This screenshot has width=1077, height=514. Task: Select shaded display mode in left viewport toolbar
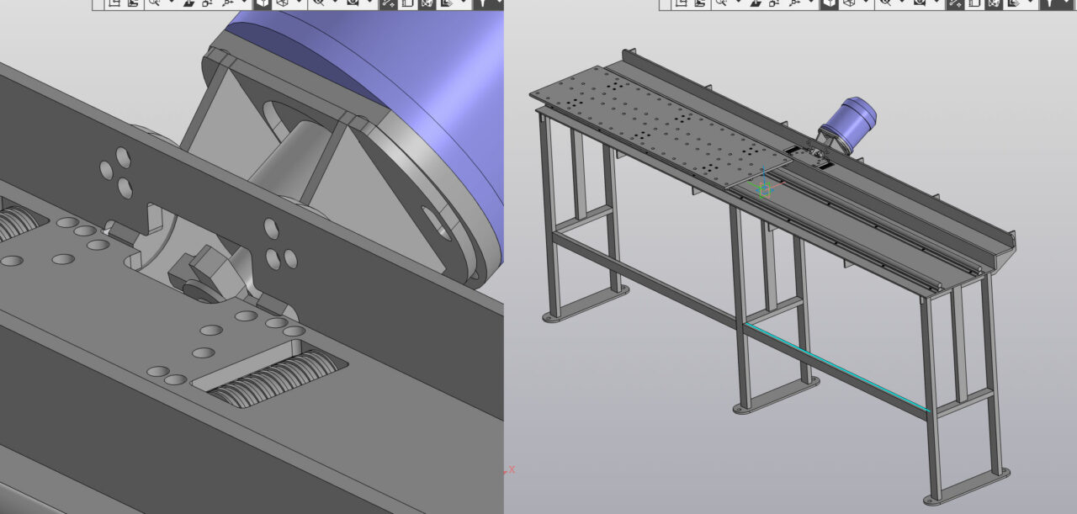pos(263,3)
